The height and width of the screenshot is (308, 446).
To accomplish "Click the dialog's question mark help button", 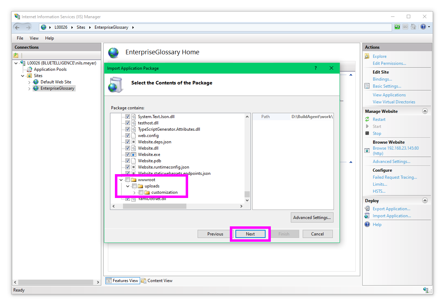I will (315, 68).
